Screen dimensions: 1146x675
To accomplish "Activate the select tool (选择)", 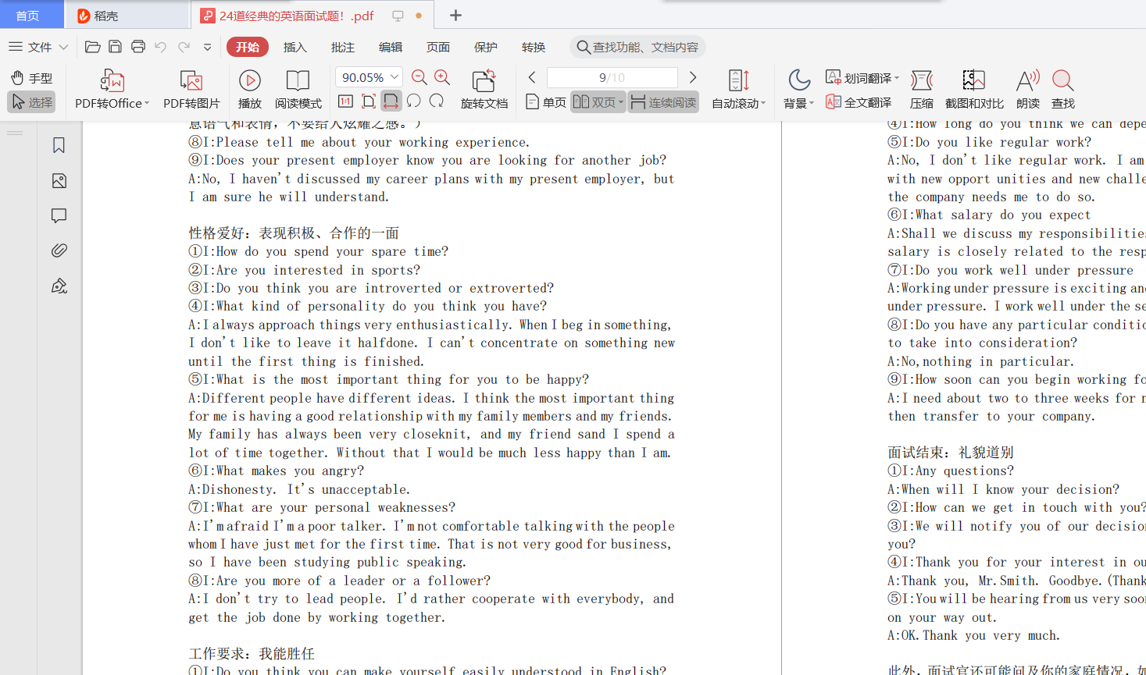I will click(31, 102).
